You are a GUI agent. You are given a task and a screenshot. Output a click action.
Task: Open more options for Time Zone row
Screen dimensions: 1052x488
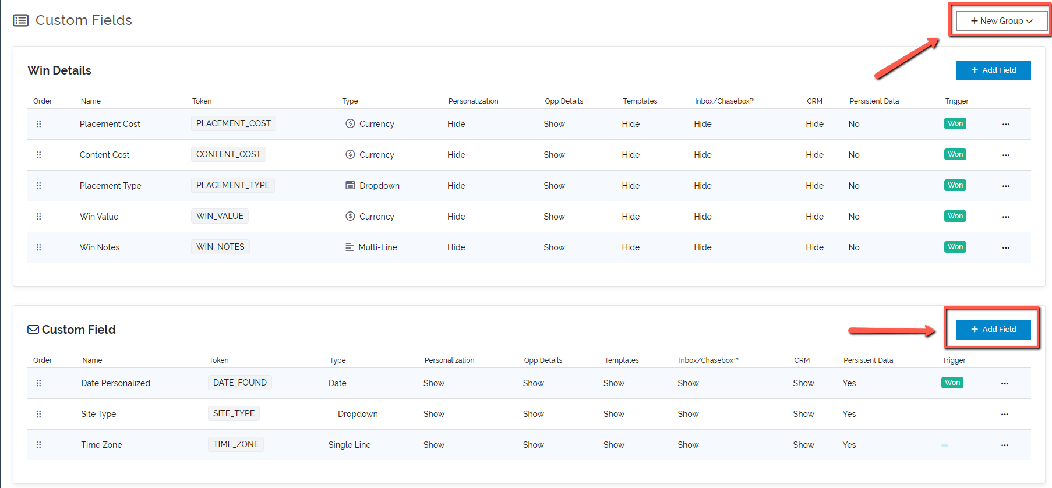[1005, 445]
